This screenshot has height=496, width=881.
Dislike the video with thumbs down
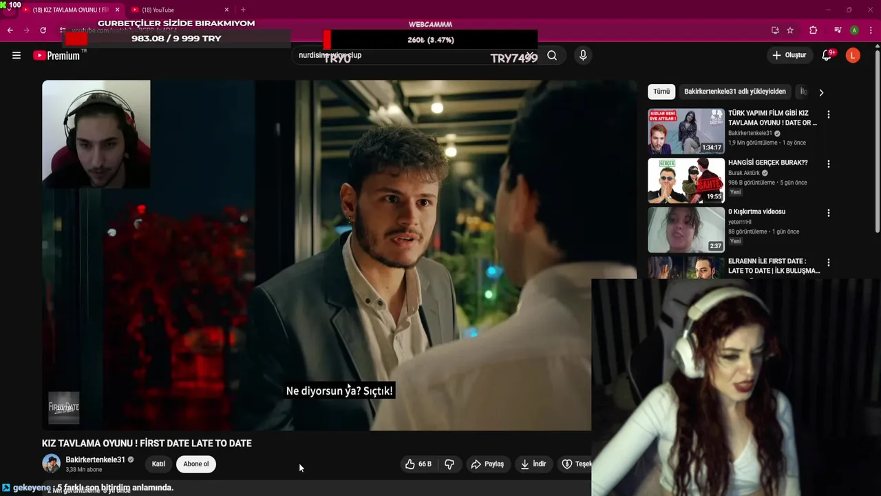pyautogui.click(x=449, y=464)
